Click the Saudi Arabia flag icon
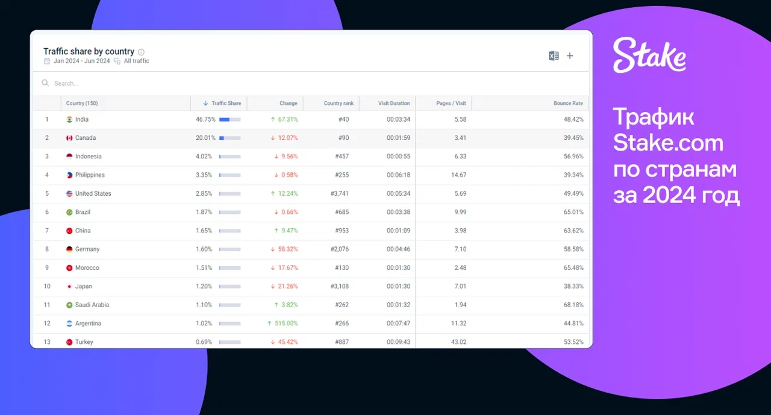This screenshot has width=771, height=415. (x=69, y=305)
